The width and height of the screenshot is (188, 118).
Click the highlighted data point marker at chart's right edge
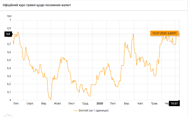[x=179, y=34]
